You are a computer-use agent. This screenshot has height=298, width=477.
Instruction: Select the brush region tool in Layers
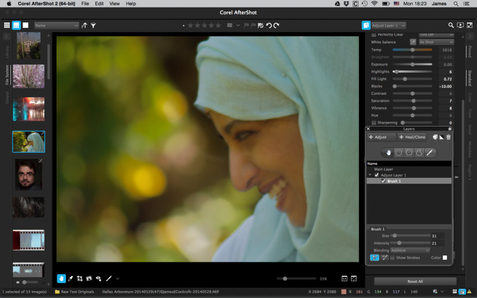(x=430, y=152)
